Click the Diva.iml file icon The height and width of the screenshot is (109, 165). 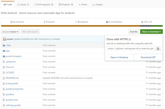pyautogui.click(x=4, y=67)
